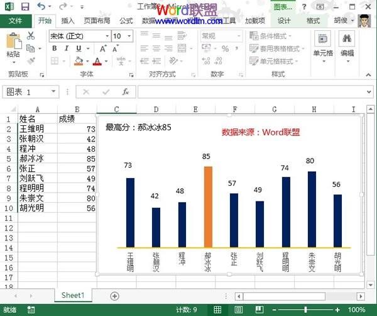Click the Cut scissors icon
Image resolution: width=377 pixels, height=316 pixels.
coord(30,36)
